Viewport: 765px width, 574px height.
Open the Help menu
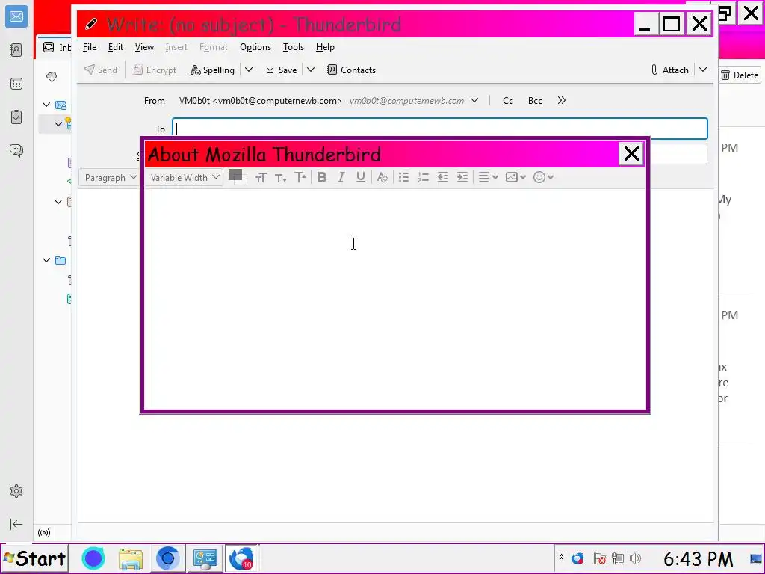[x=325, y=47]
